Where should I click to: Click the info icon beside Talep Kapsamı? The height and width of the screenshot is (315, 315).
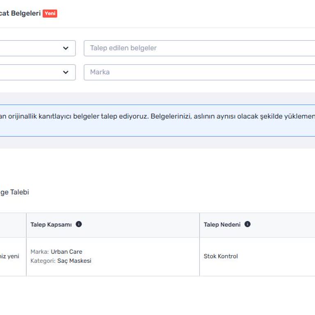79,224
